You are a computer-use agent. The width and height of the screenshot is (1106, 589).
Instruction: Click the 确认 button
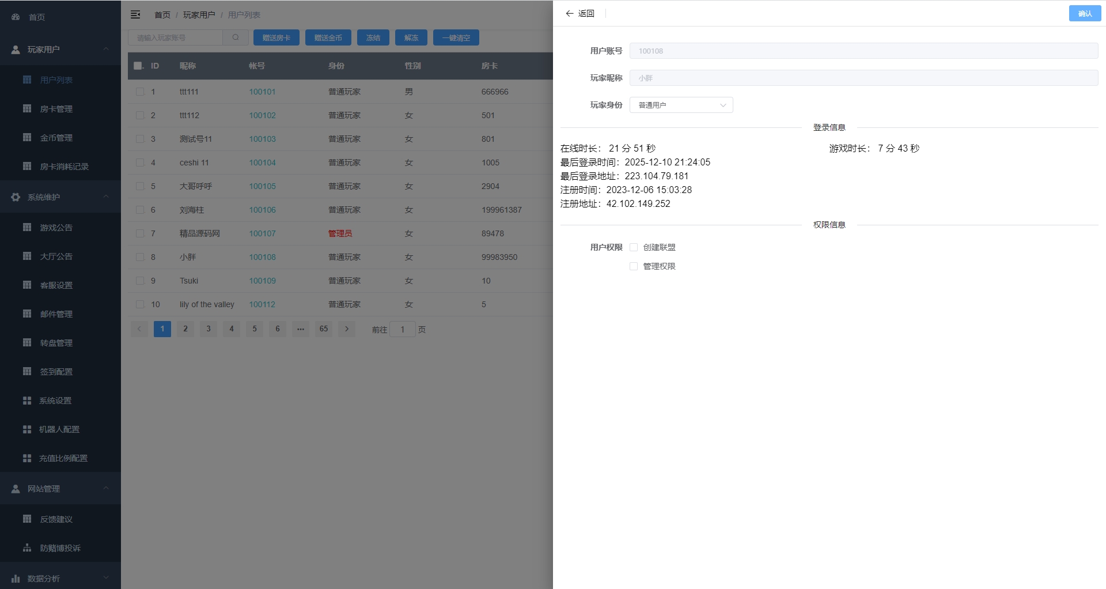click(1085, 13)
